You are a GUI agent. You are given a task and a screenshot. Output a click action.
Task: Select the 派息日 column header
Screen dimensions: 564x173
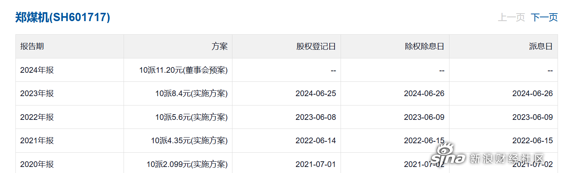(x=541, y=46)
